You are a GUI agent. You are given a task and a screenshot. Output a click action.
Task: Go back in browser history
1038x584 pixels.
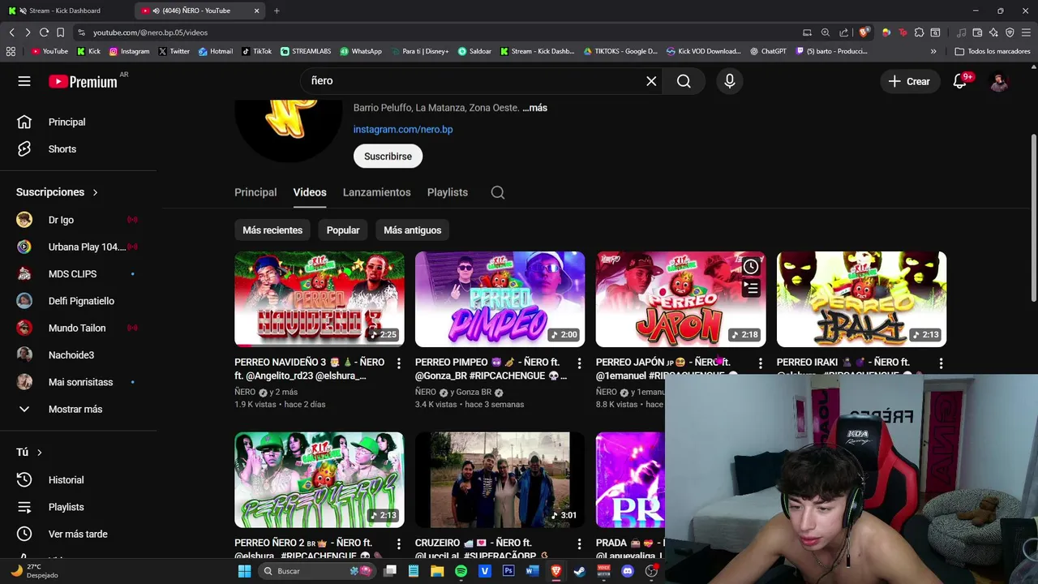click(11, 32)
